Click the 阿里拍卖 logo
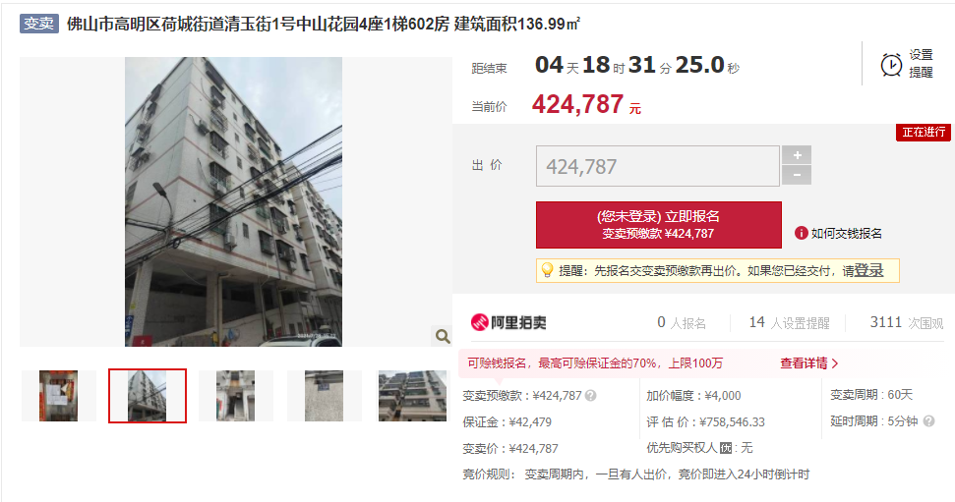 tap(508, 322)
